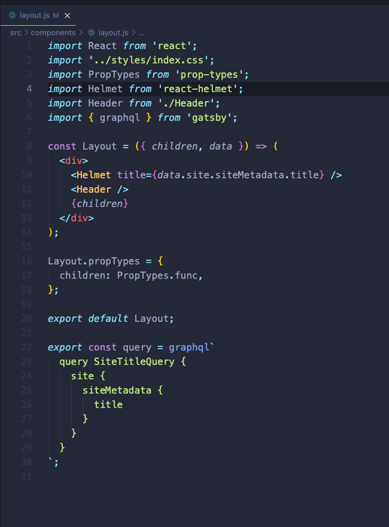Click line number 4 in gutter
Viewport: 389px width, 527px height.
(29, 89)
